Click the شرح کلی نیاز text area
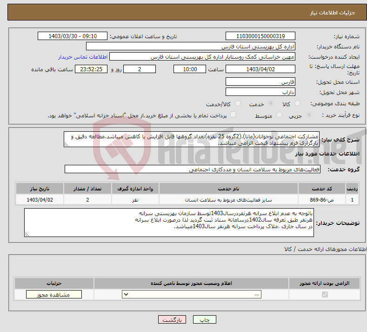 pyautogui.click(x=192, y=139)
